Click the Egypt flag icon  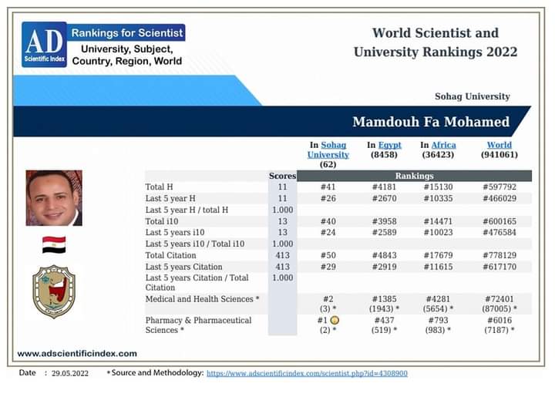pyautogui.click(x=54, y=245)
